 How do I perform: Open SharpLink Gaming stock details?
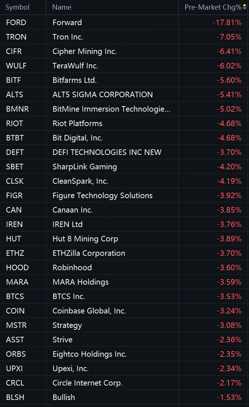(85, 167)
